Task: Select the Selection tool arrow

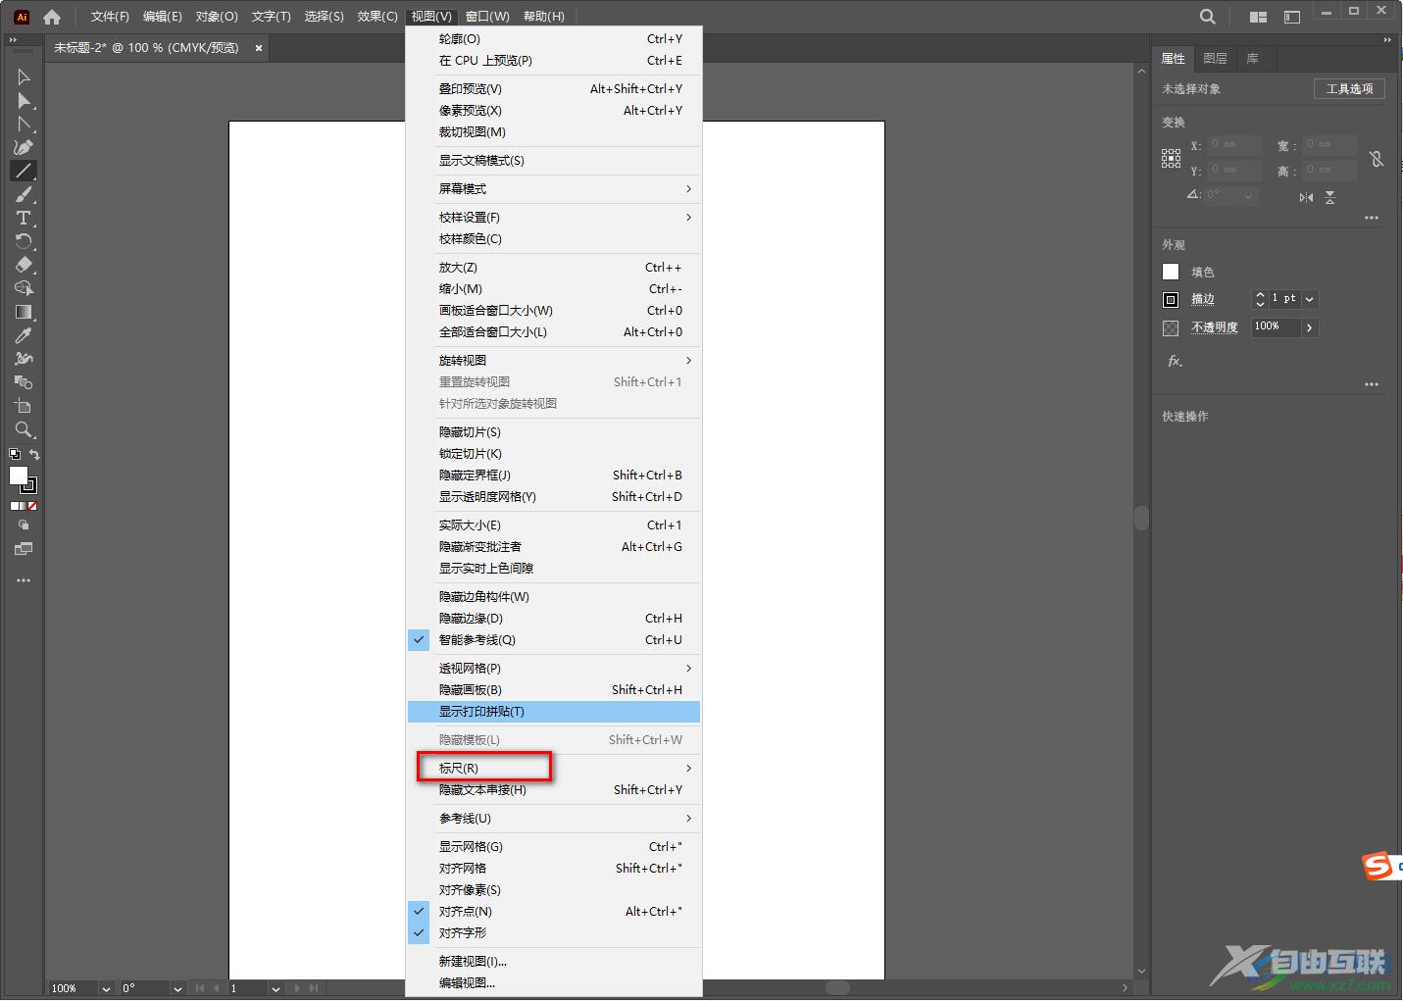Action: tap(24, 76)
